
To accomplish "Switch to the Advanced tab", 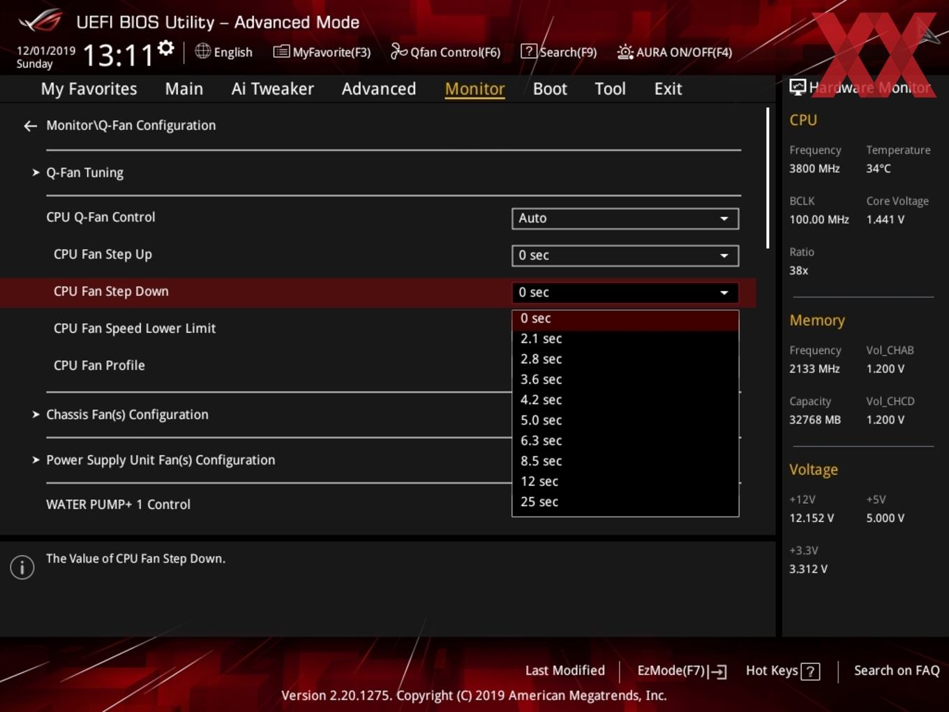I will [379, 89].
